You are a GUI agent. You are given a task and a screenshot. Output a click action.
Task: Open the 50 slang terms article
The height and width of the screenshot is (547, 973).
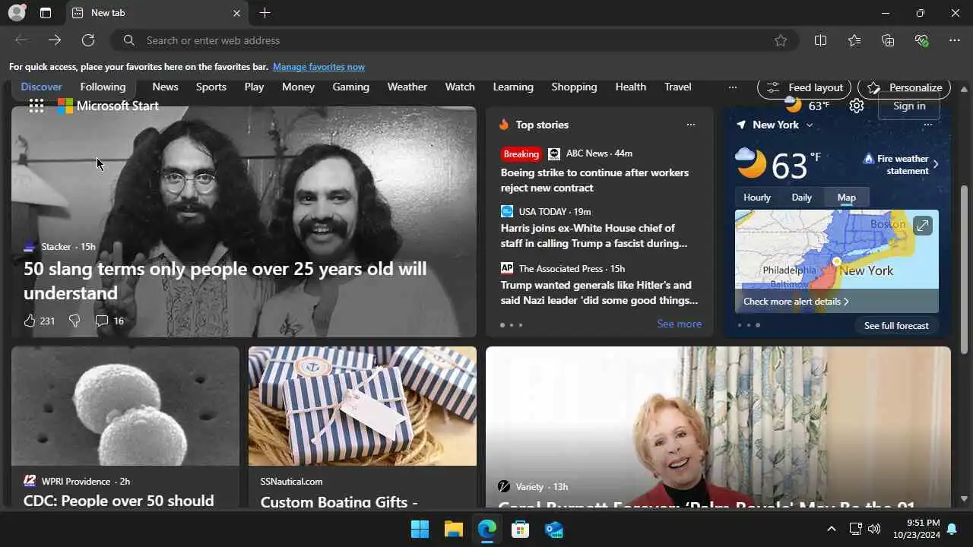click(x=225, y=280)
